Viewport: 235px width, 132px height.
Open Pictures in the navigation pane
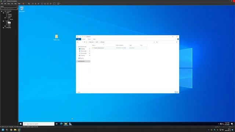pos(83,55)
